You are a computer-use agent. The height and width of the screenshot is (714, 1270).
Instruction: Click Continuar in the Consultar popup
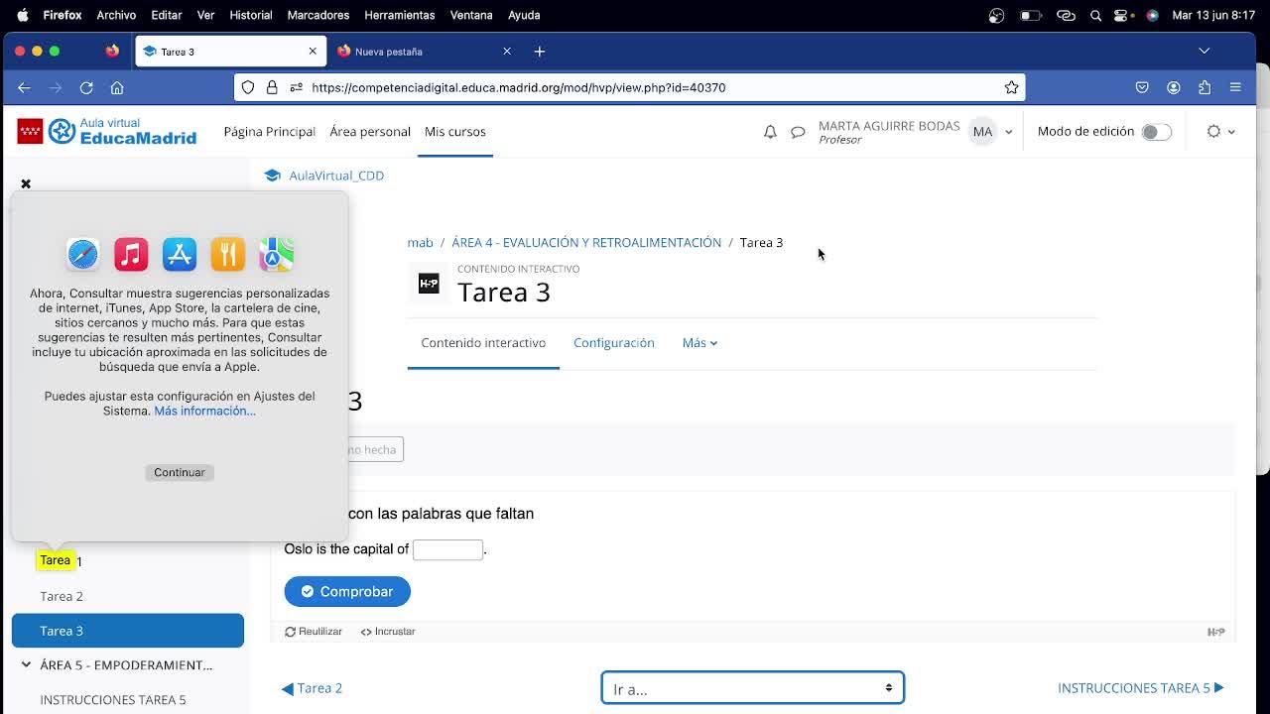pyautogui.click(x=180, y=472)
